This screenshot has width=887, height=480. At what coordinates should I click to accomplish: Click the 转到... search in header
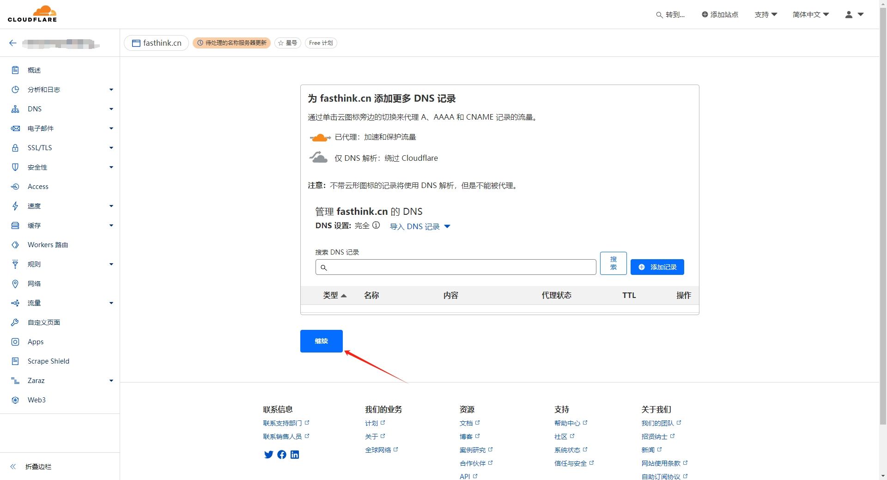pyautogui.click(x=670, y=15)
